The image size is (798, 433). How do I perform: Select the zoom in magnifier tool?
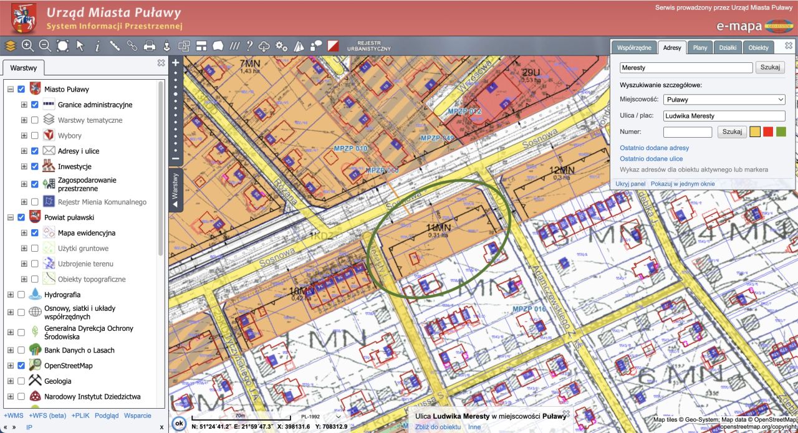27,45
